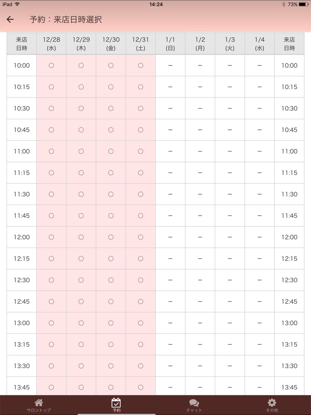Open the 予約 calendar tab icon

[116, 403]
